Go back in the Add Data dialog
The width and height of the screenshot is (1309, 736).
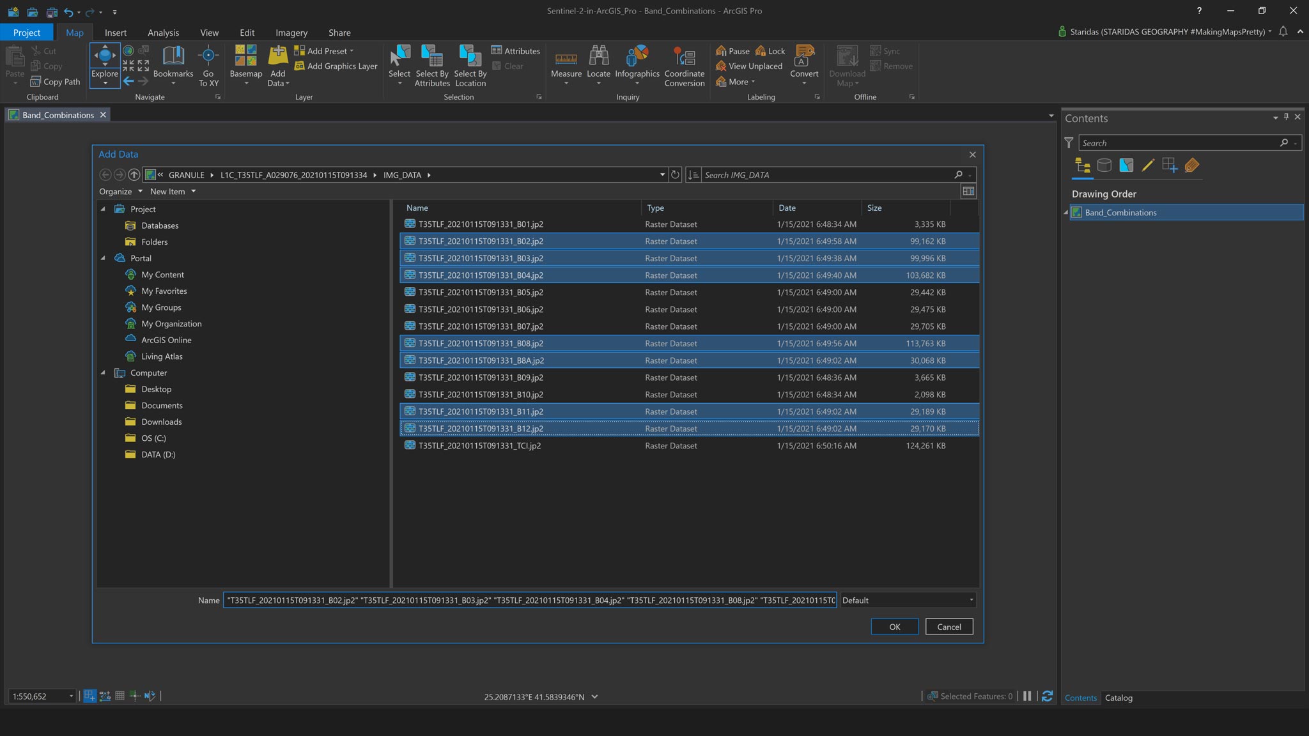tap(105, 174)
